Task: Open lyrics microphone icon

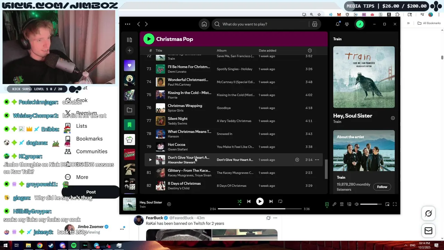Action: [334, 204]
